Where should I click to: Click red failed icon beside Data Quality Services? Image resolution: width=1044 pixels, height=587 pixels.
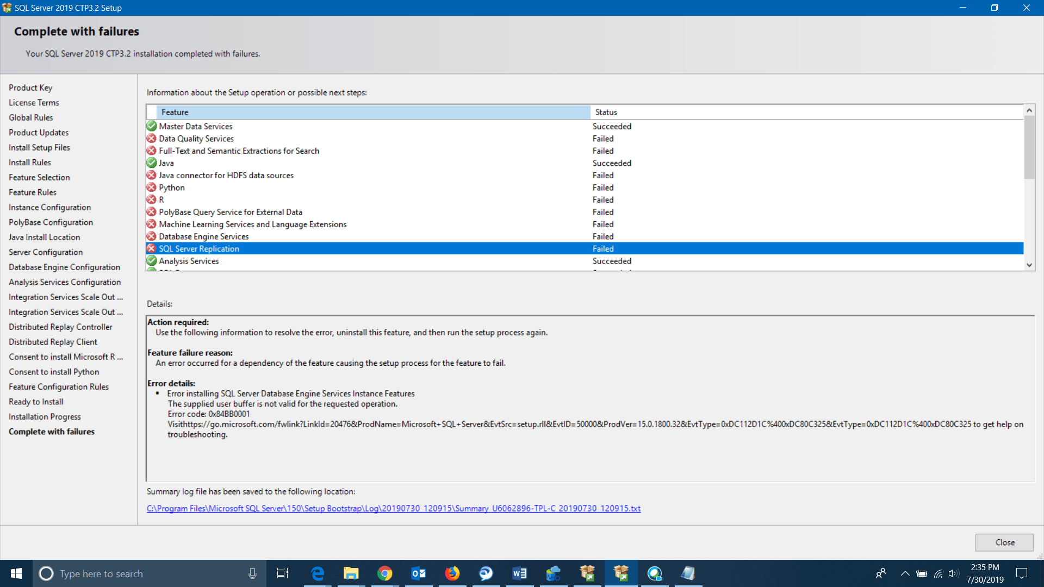click(151, 138)
